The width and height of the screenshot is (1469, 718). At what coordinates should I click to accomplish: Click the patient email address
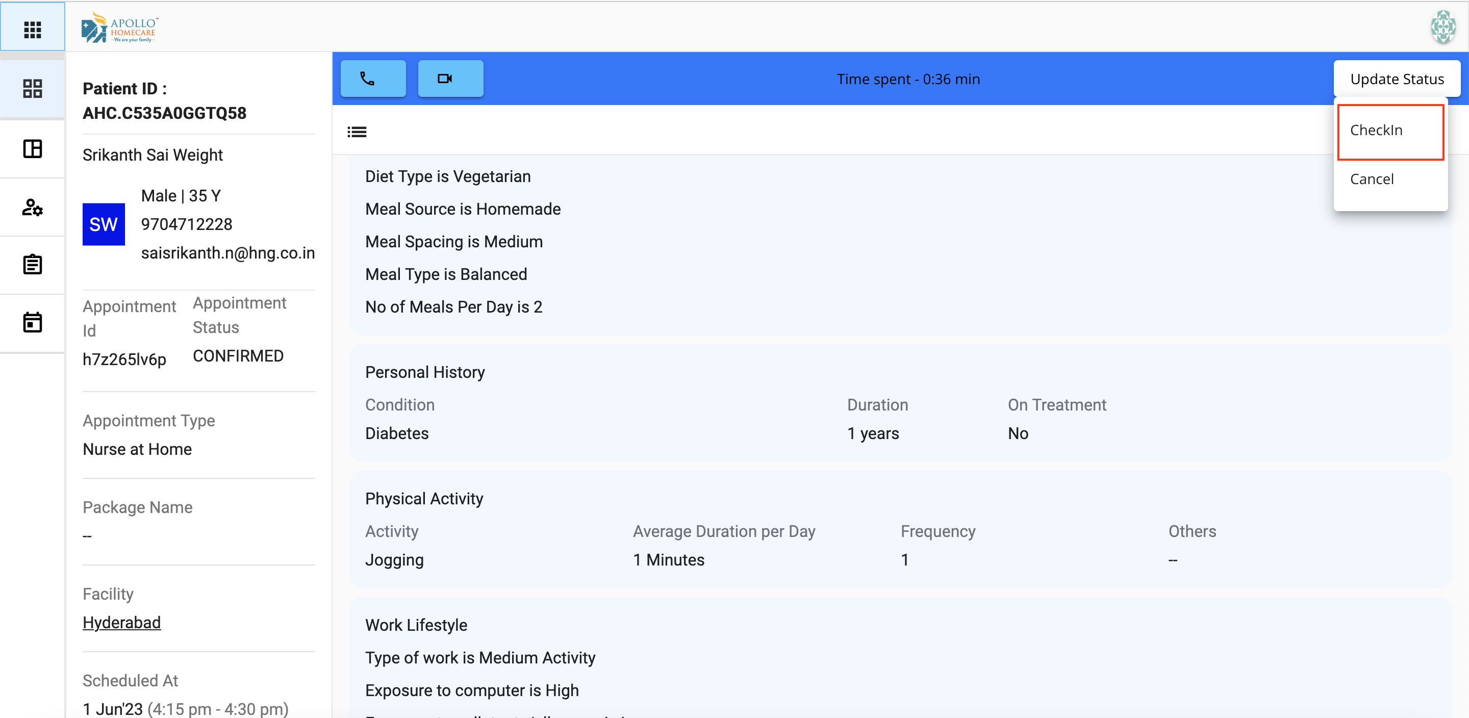[227, 252]
